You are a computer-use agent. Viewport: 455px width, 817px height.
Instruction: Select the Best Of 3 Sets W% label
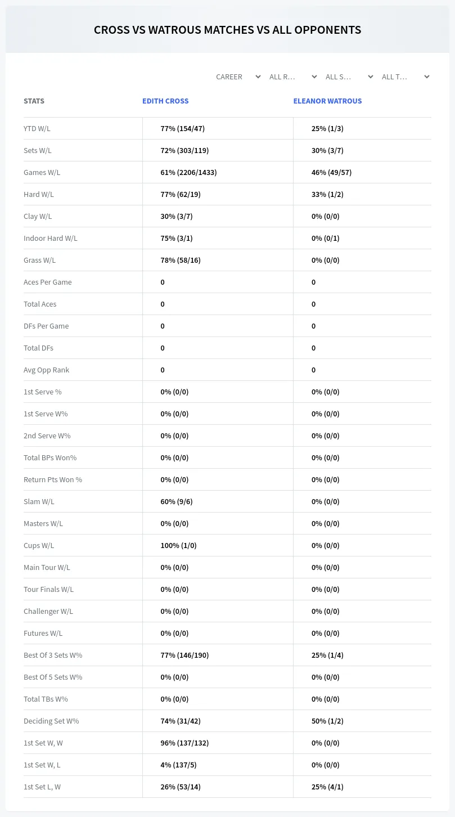53,655
